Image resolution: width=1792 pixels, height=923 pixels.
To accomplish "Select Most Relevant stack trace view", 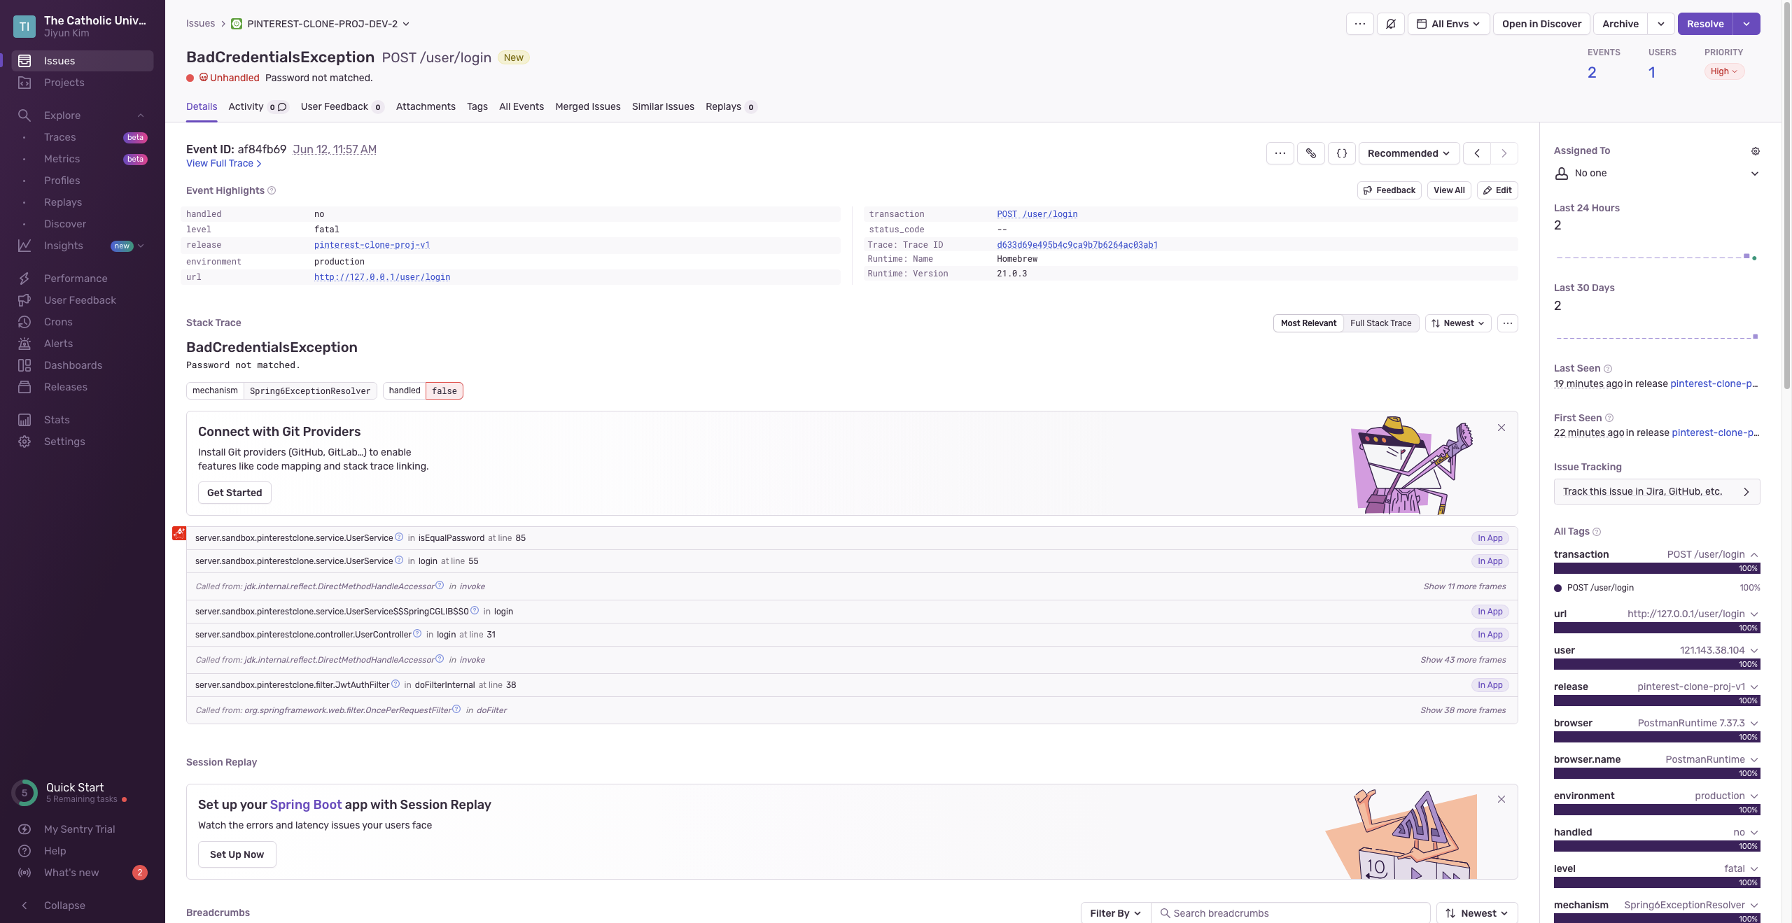I will (x=1308, y=323).
